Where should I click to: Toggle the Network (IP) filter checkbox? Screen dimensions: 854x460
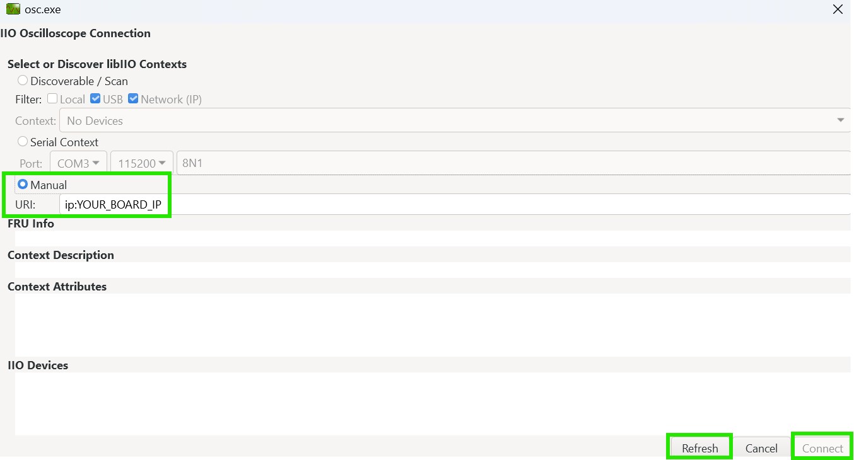(133, 99)
